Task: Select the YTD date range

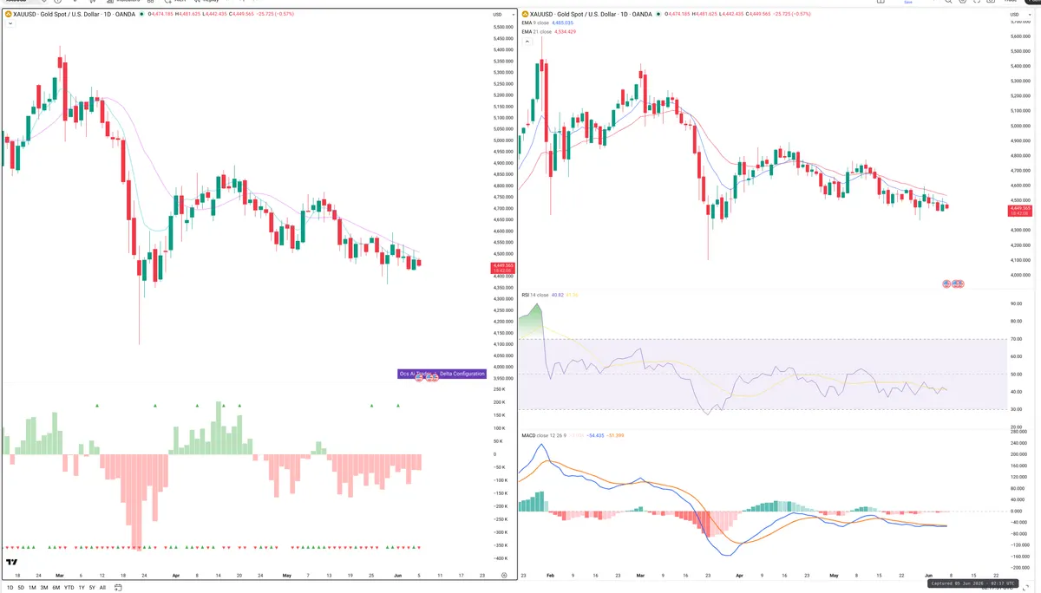Action: coord(69,587)
